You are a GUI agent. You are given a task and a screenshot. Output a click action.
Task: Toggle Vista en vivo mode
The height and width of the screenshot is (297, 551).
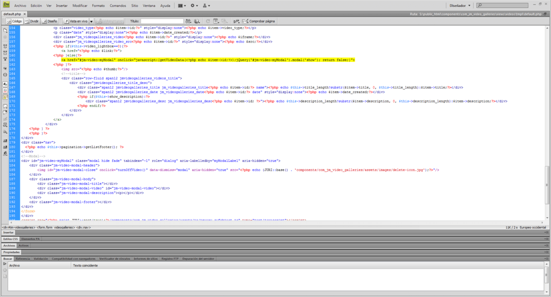76,21
